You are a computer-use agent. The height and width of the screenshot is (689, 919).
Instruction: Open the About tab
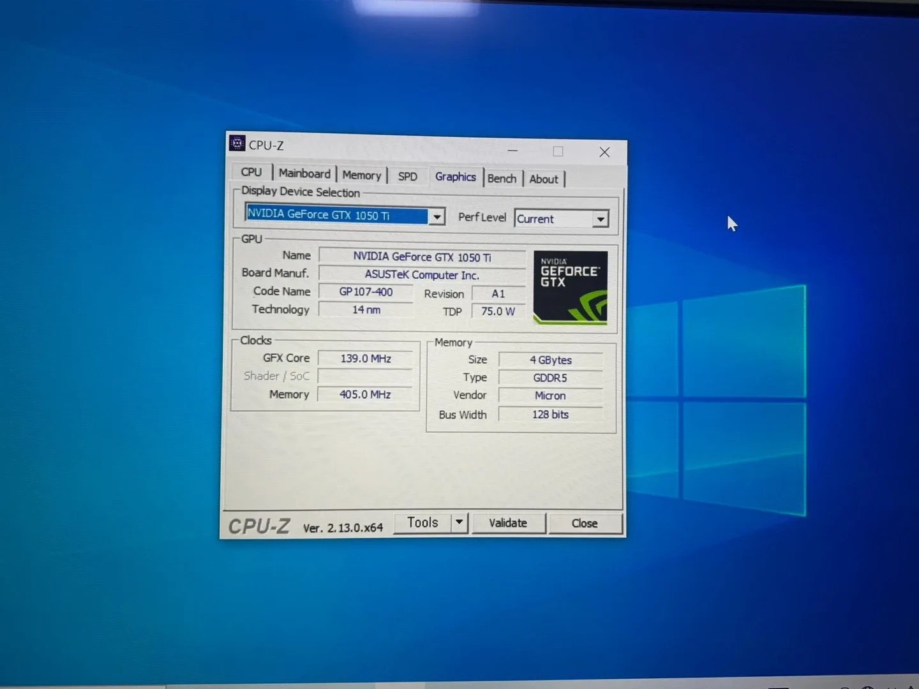tap(544, 179)
